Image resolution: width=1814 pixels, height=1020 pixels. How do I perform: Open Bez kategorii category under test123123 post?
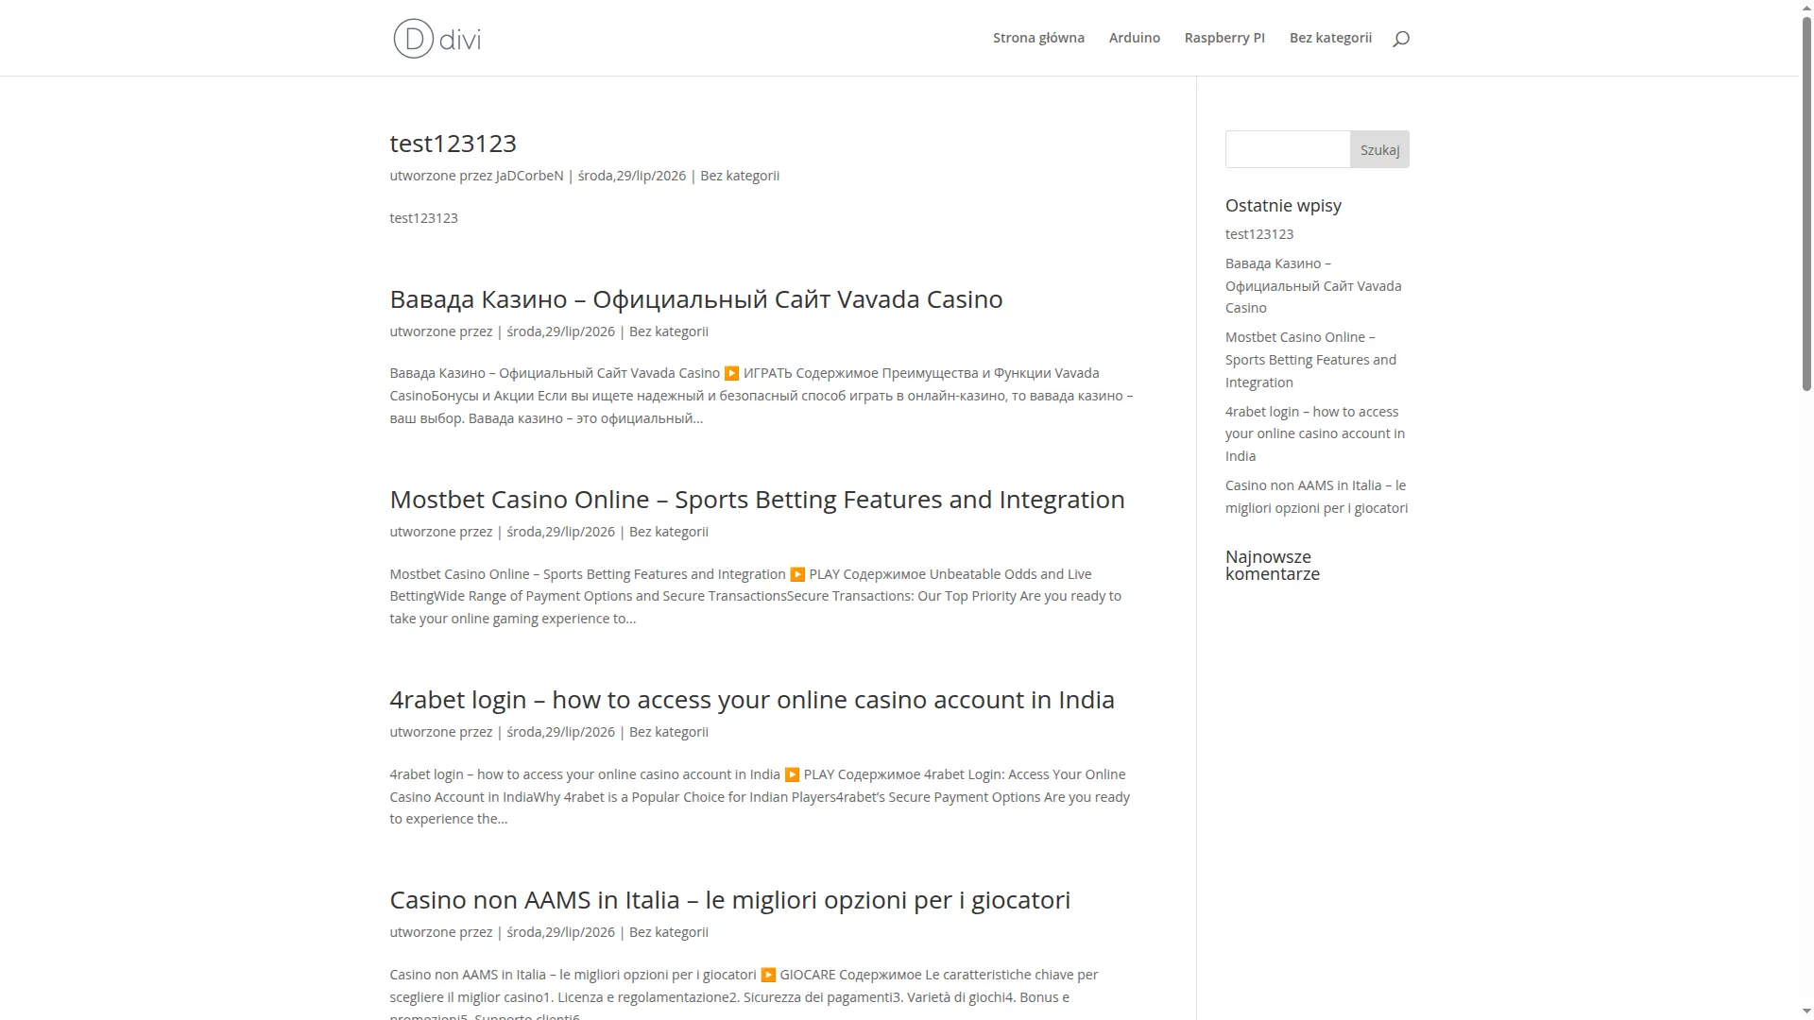click(740, 176)
